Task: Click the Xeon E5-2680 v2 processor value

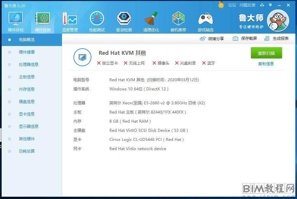Action: pos(157,103)
